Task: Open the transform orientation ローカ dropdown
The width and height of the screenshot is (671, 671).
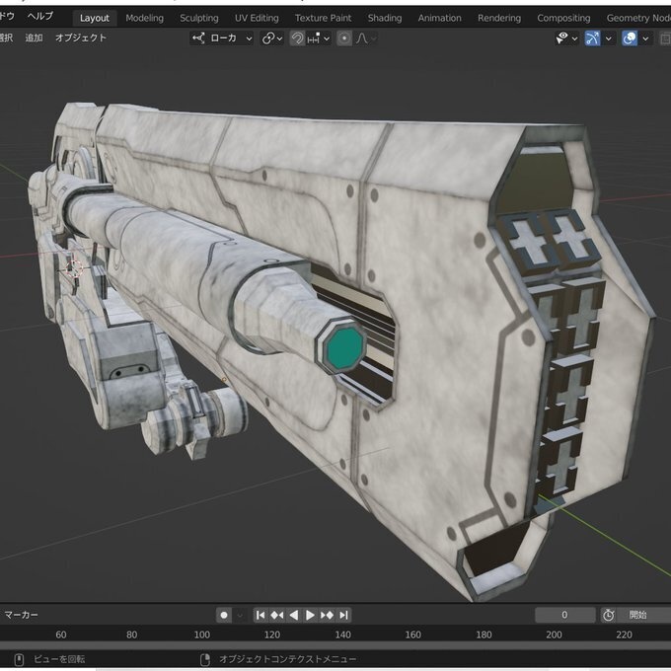Action: point(222,38)
